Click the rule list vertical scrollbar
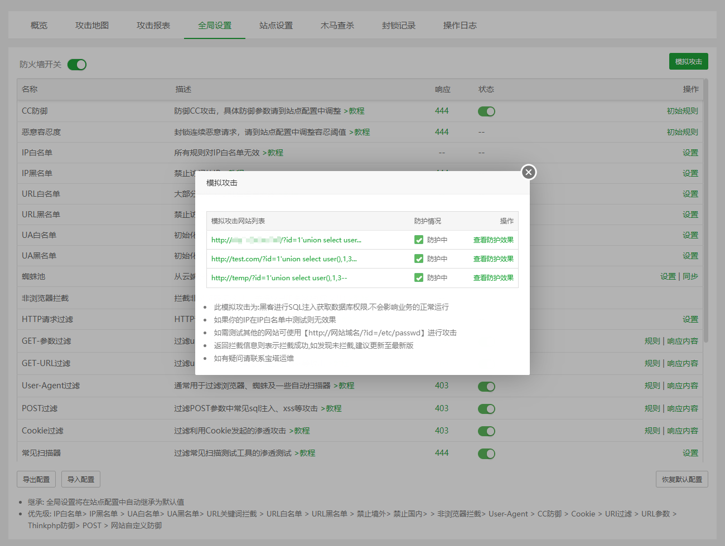 click(705, 212)
